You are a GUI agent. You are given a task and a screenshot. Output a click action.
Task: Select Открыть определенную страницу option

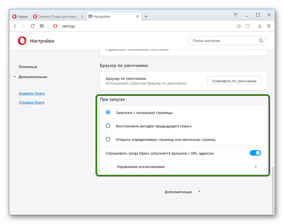(x=108, y=139)
